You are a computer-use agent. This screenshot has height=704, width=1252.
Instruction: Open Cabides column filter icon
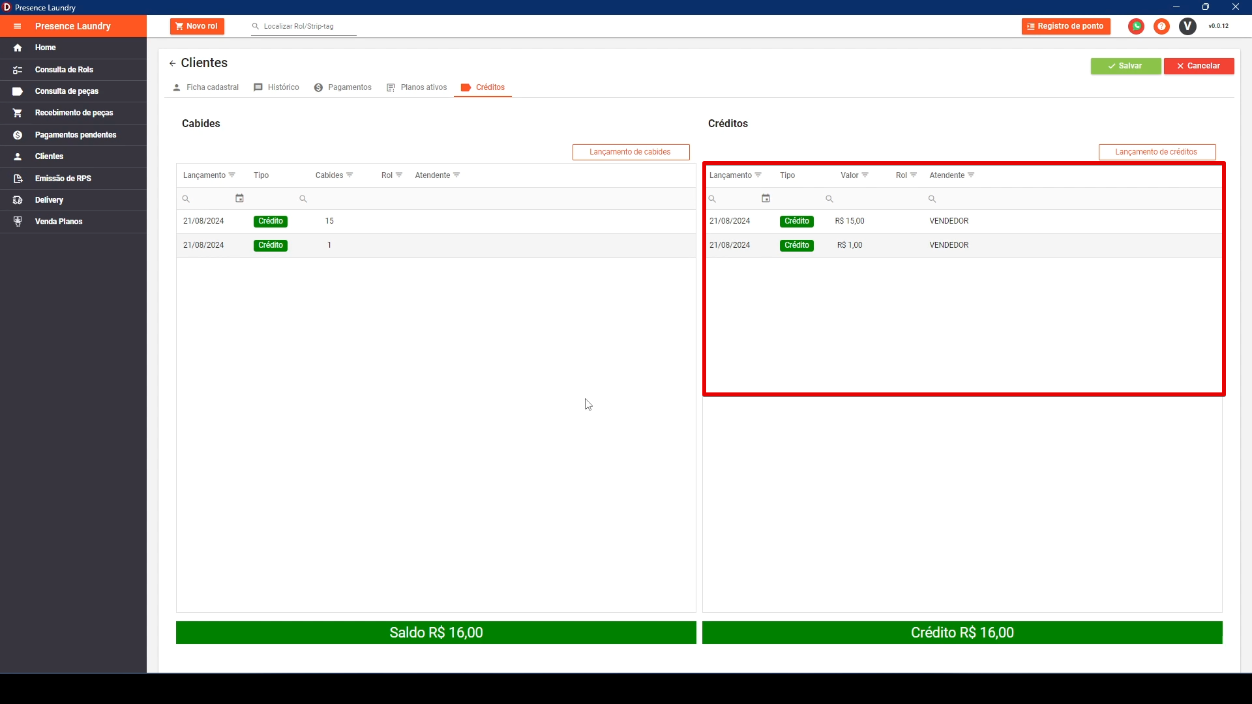coord(350,175)
